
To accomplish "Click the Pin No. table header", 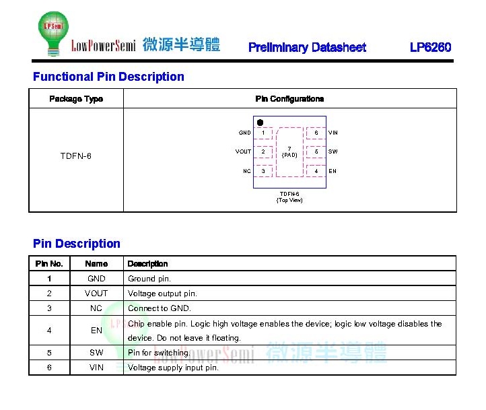I will (x=49, y=264).
